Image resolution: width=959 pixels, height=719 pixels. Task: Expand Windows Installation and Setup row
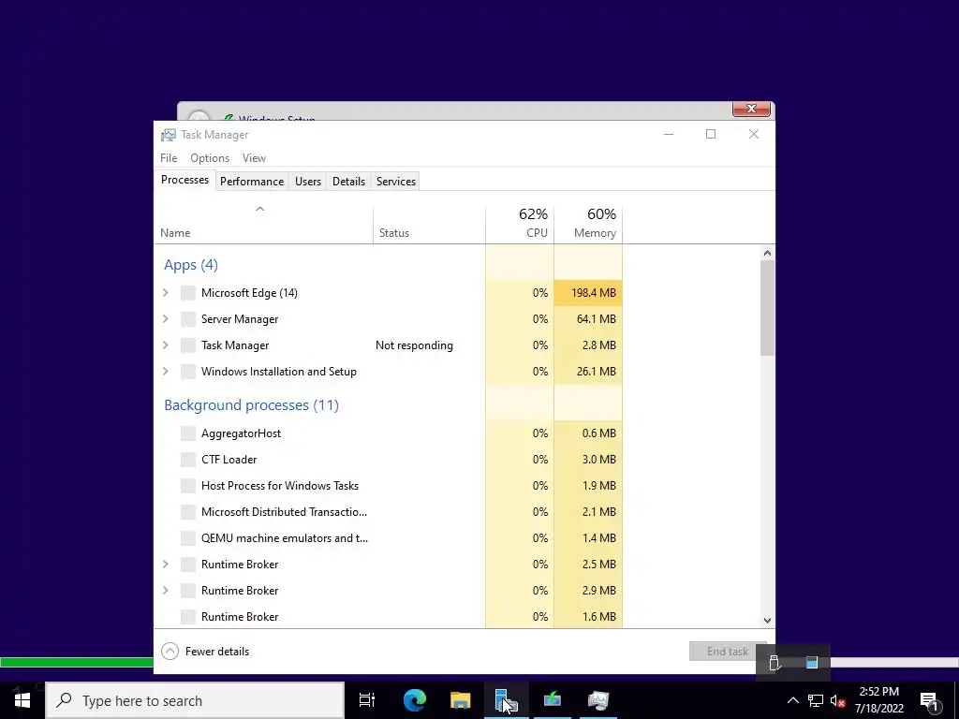(165, 372)
